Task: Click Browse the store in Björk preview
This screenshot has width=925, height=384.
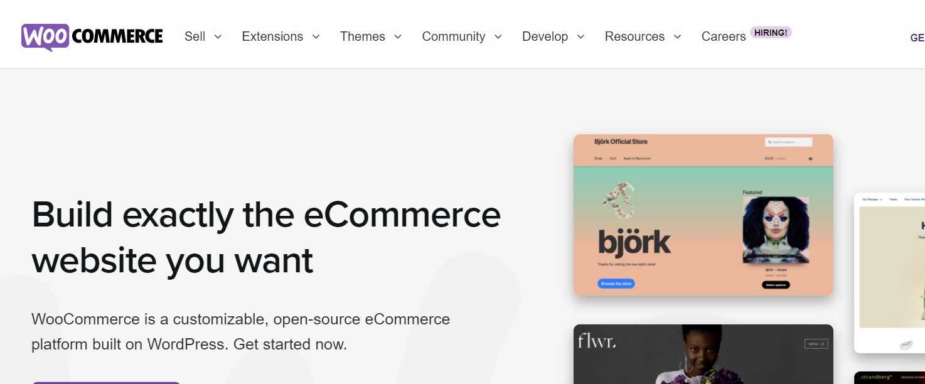Action: click(x=616, y=284)
